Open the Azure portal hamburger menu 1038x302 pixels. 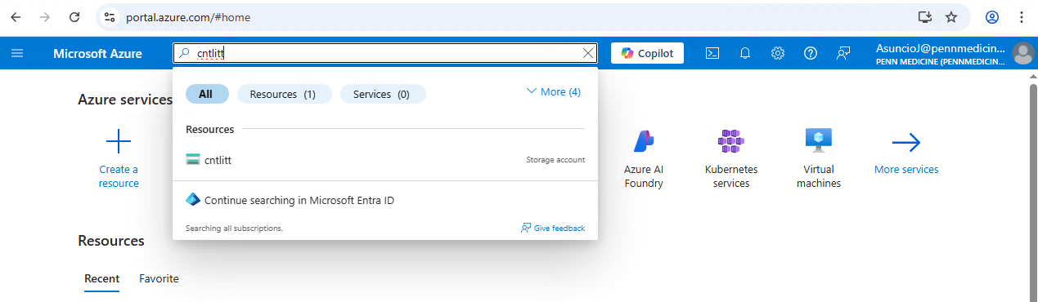click(x=17, y=53)
